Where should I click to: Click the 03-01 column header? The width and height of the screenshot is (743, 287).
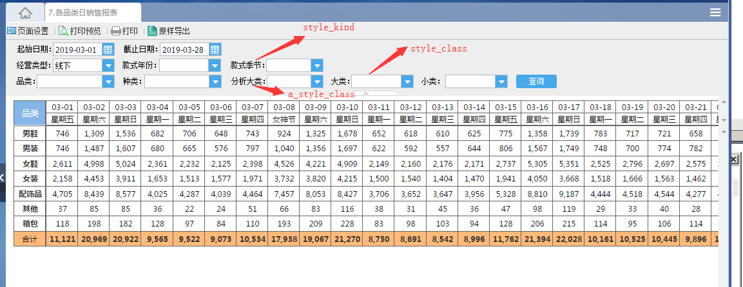[62, 107]
